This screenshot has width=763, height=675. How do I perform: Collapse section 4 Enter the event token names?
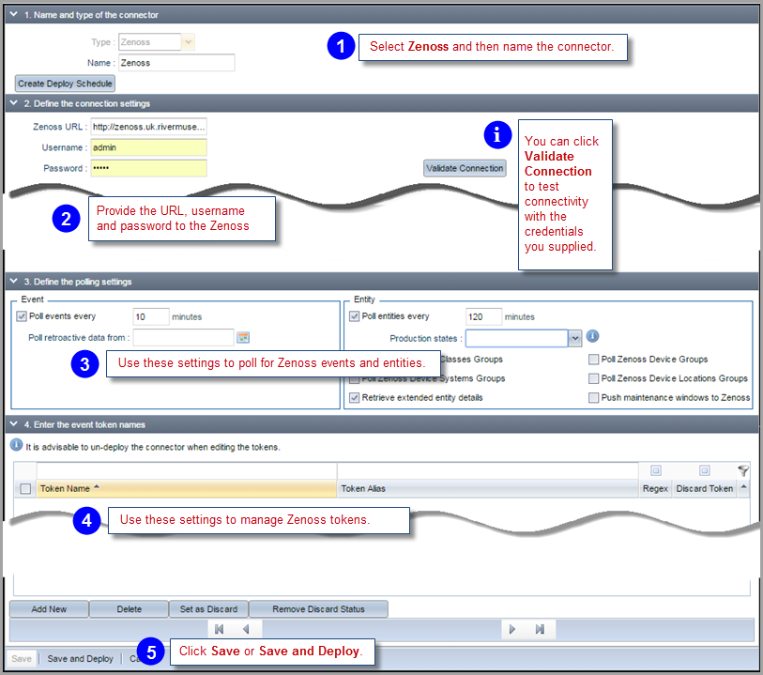[x=14, y=424]
